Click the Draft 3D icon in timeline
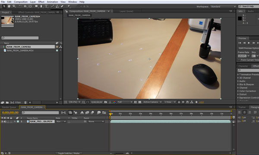259x155 pixels. click(76, 113)
